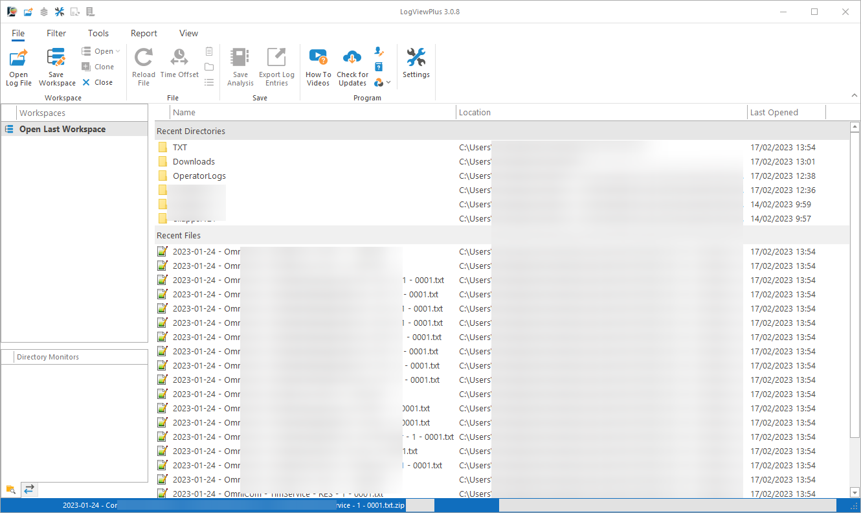Select the OperatorLogs recent directory

coord(199,176)
